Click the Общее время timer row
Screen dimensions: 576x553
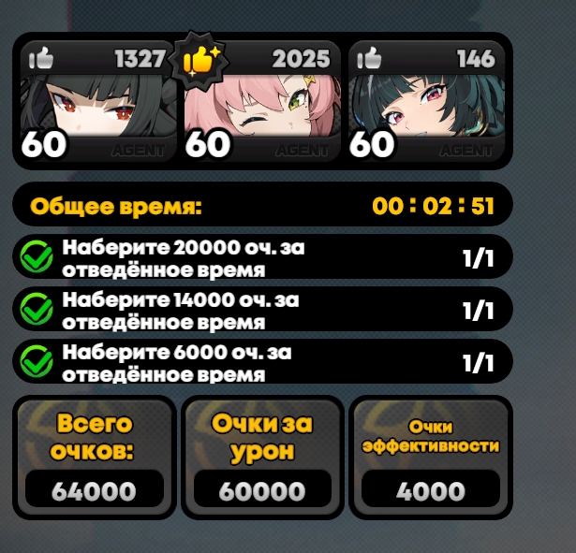[x=262, y=204]
